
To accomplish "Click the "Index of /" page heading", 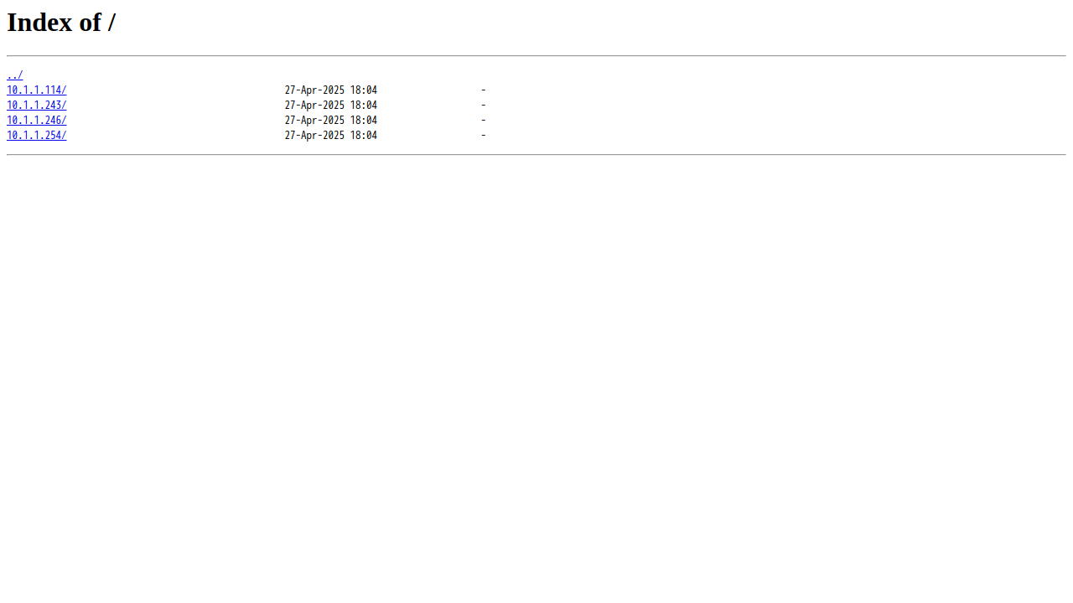I will point(61,23).
